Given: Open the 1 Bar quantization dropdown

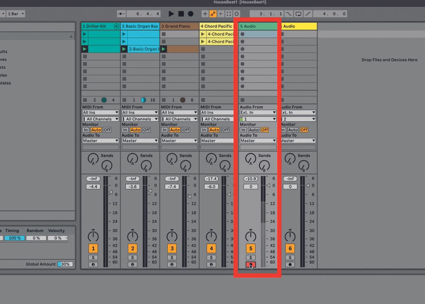Looking at the screenshot, I should pyautogui.click(x=16, y=14).
